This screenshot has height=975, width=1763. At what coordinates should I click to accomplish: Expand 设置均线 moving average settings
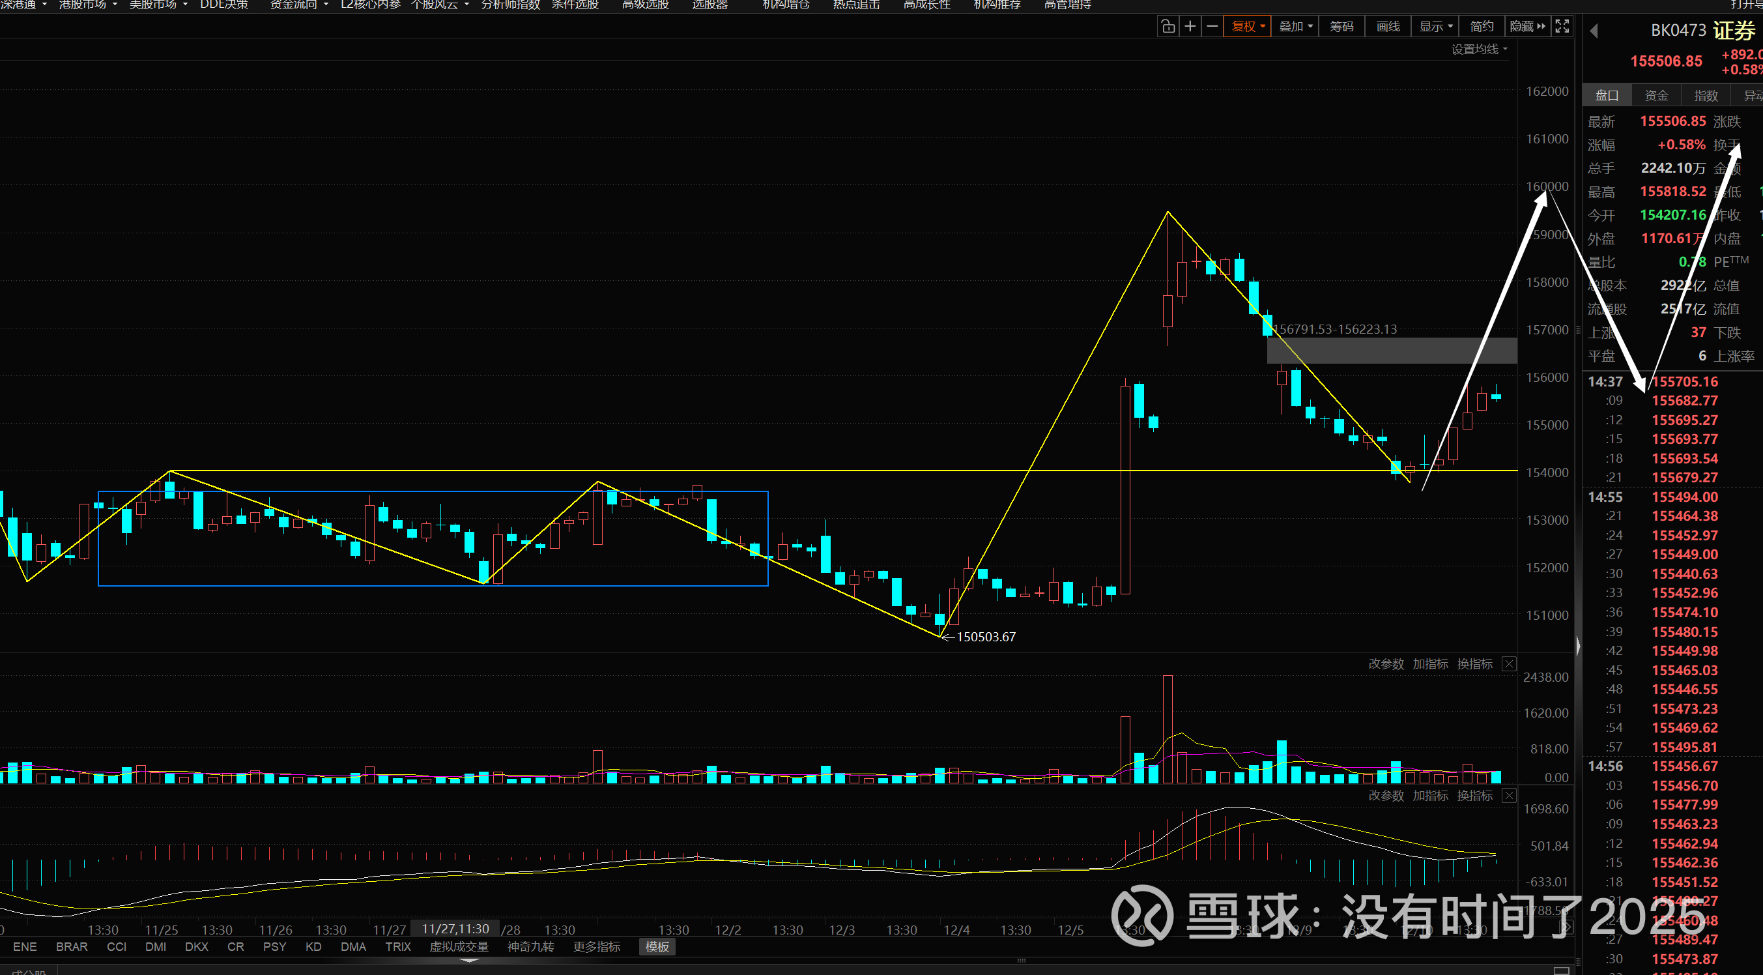(1479, 50)
